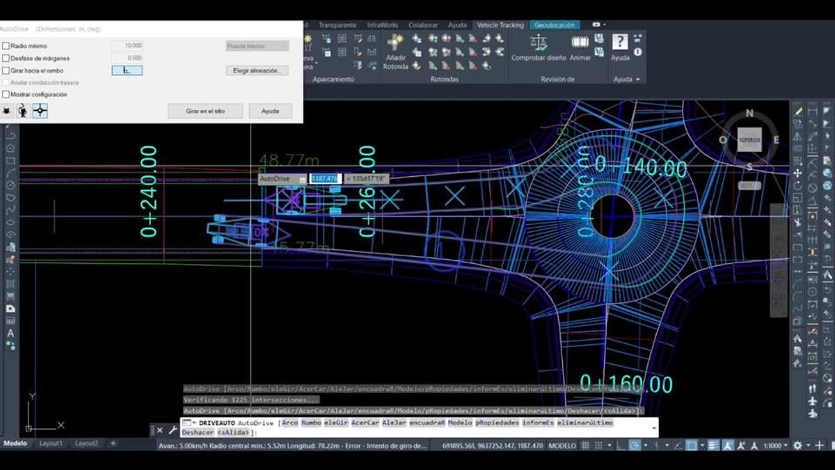Open the Ayda question-mark ribbon icon
The height and width of the screenshot is (470, 835).
tap(619, 42)
